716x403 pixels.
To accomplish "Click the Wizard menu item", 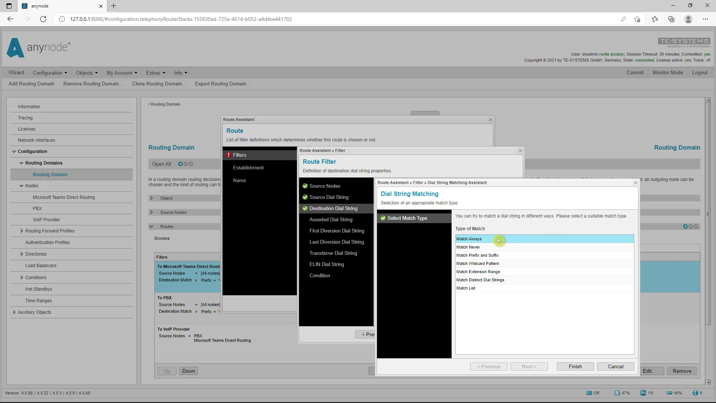I will point(16,73).
